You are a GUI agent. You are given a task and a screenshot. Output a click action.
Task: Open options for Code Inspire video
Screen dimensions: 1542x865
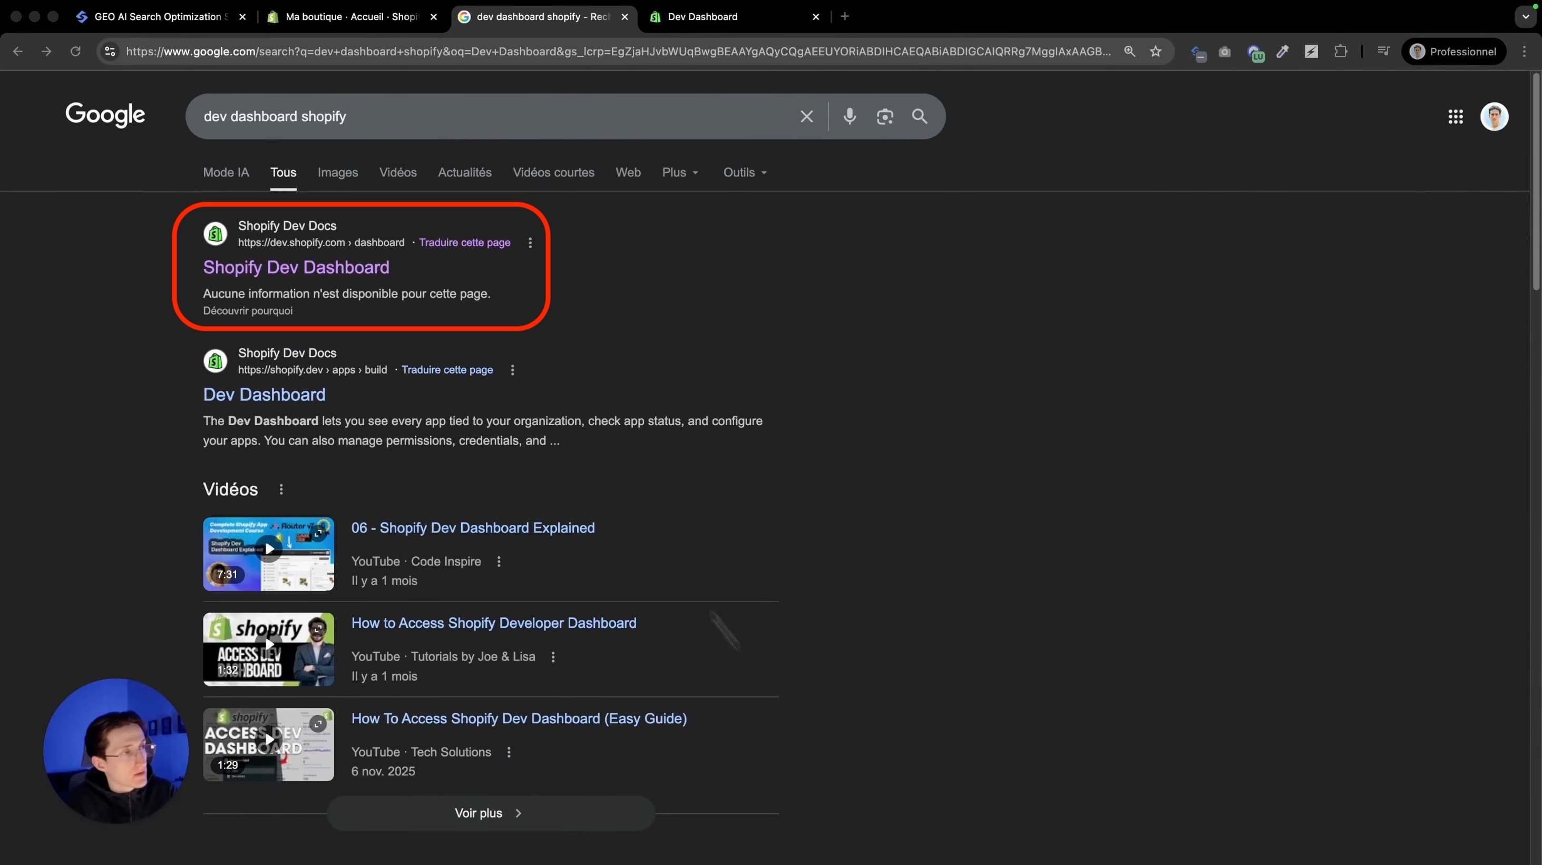499,562
